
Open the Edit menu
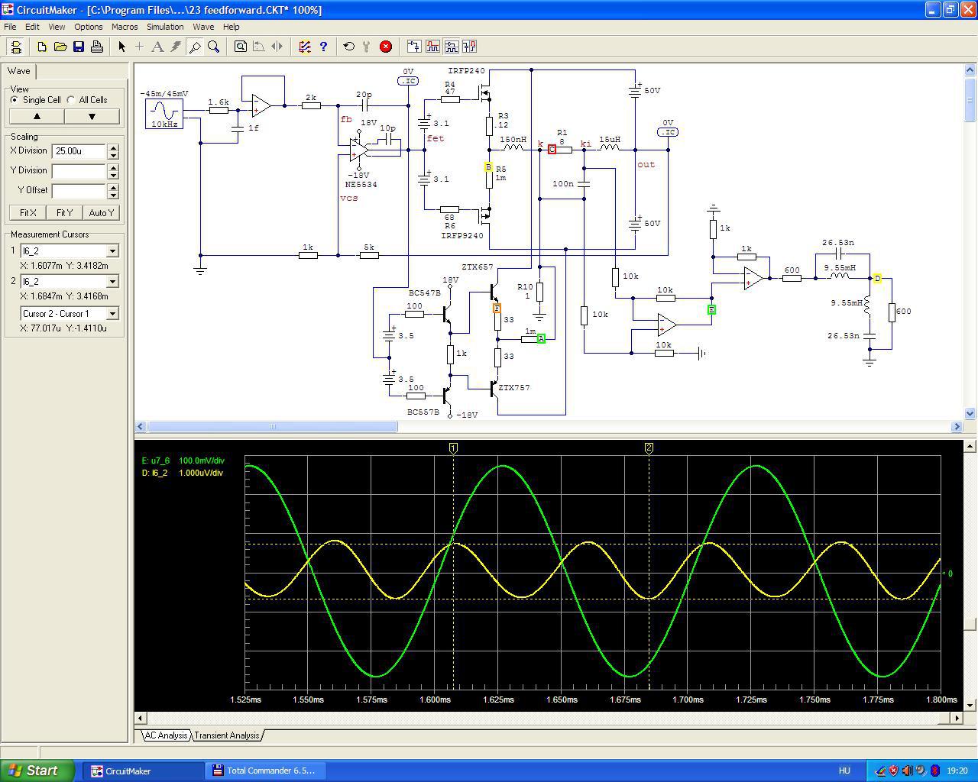click(x=32, y=27)
